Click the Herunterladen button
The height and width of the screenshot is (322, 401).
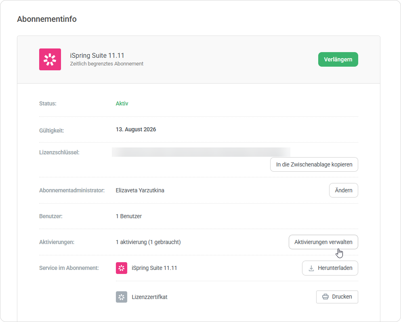tap(330, 268)
